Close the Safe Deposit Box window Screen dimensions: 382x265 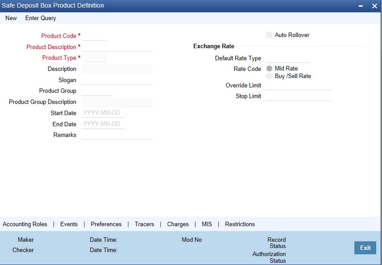click(x=375, y=6)
